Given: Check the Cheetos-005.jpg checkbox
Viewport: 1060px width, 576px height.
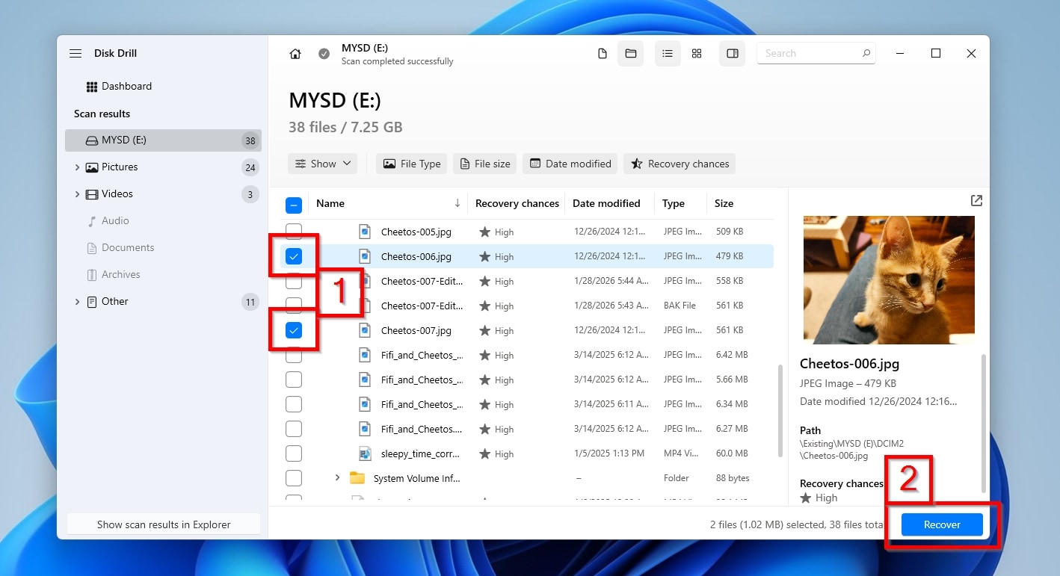Looking at the screenshot, I should pos(294,232).
